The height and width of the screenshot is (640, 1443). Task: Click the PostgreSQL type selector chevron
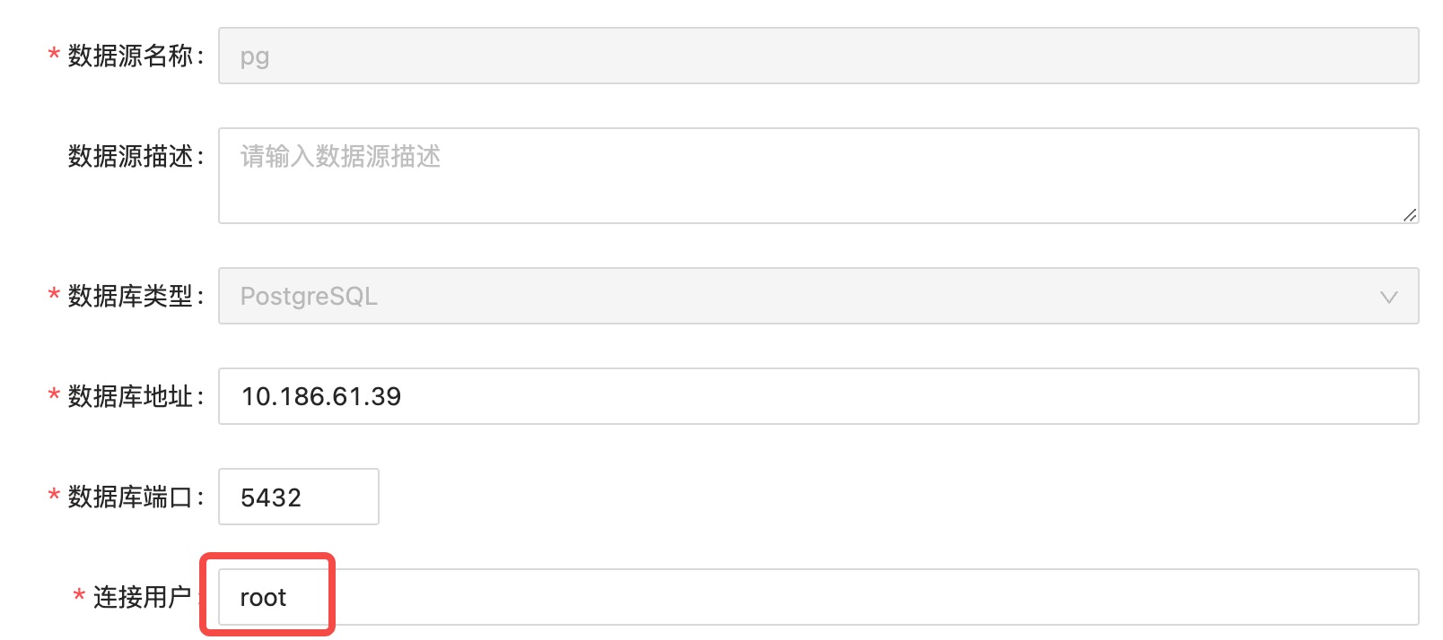[x=1388, y=296]
